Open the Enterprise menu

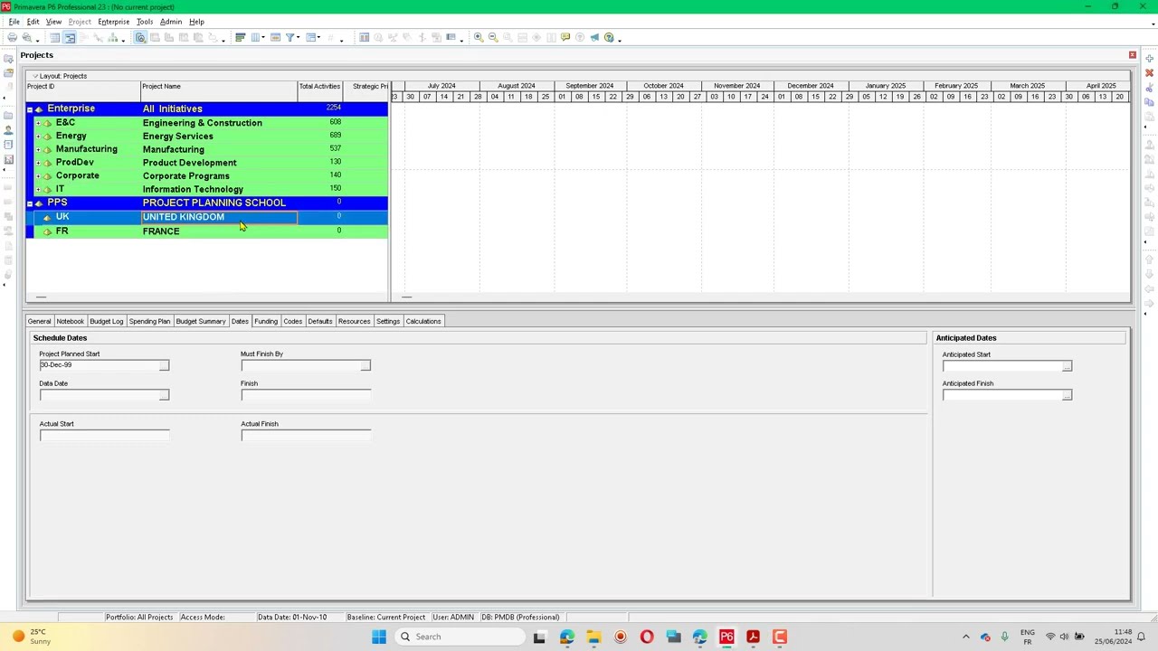point(113,22)
